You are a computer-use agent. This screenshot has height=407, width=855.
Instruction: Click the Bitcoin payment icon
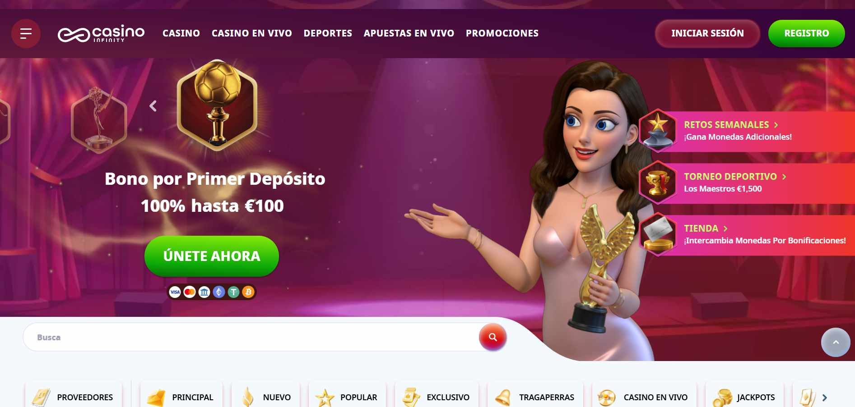pyautogui.click(x=248, y=292)
